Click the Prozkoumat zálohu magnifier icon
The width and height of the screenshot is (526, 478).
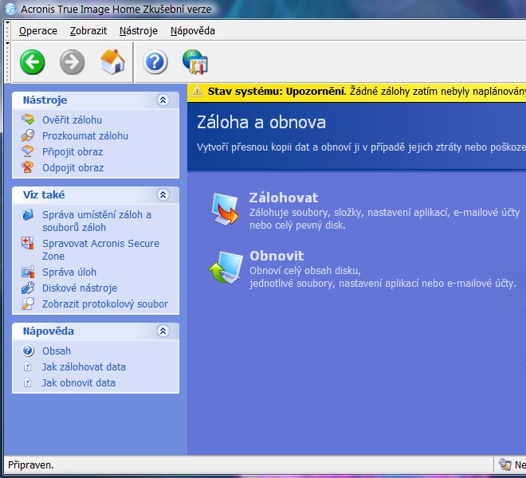tap(28, 135)
